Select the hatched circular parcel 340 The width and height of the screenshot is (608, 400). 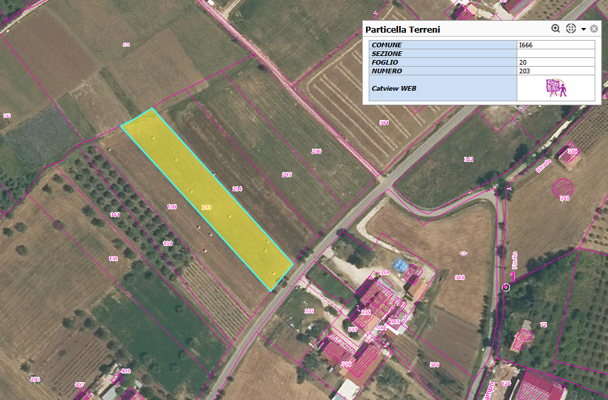click(x=563, y=187)
